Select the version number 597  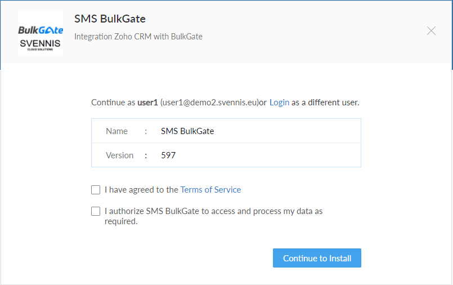[x=168, y=155]
